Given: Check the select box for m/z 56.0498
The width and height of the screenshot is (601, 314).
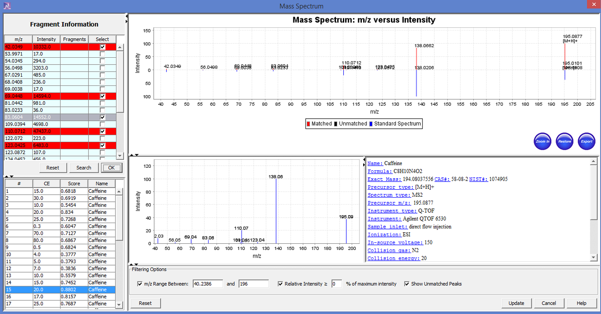Looking at the screenshot, I should click(102, 68).
